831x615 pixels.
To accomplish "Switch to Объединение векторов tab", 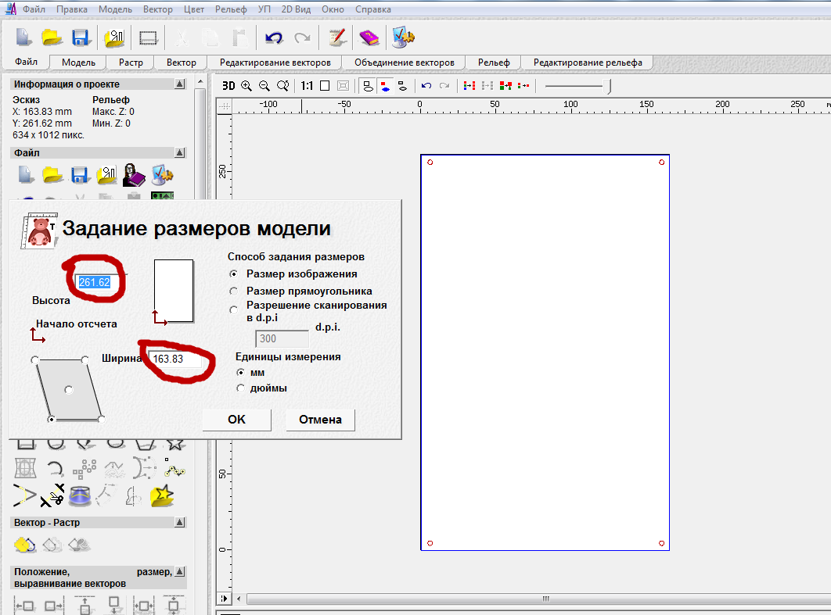I will (x=405, y=63).
